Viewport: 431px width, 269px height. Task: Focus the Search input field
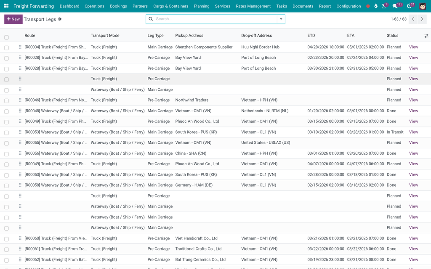click(x=216, y=19)
